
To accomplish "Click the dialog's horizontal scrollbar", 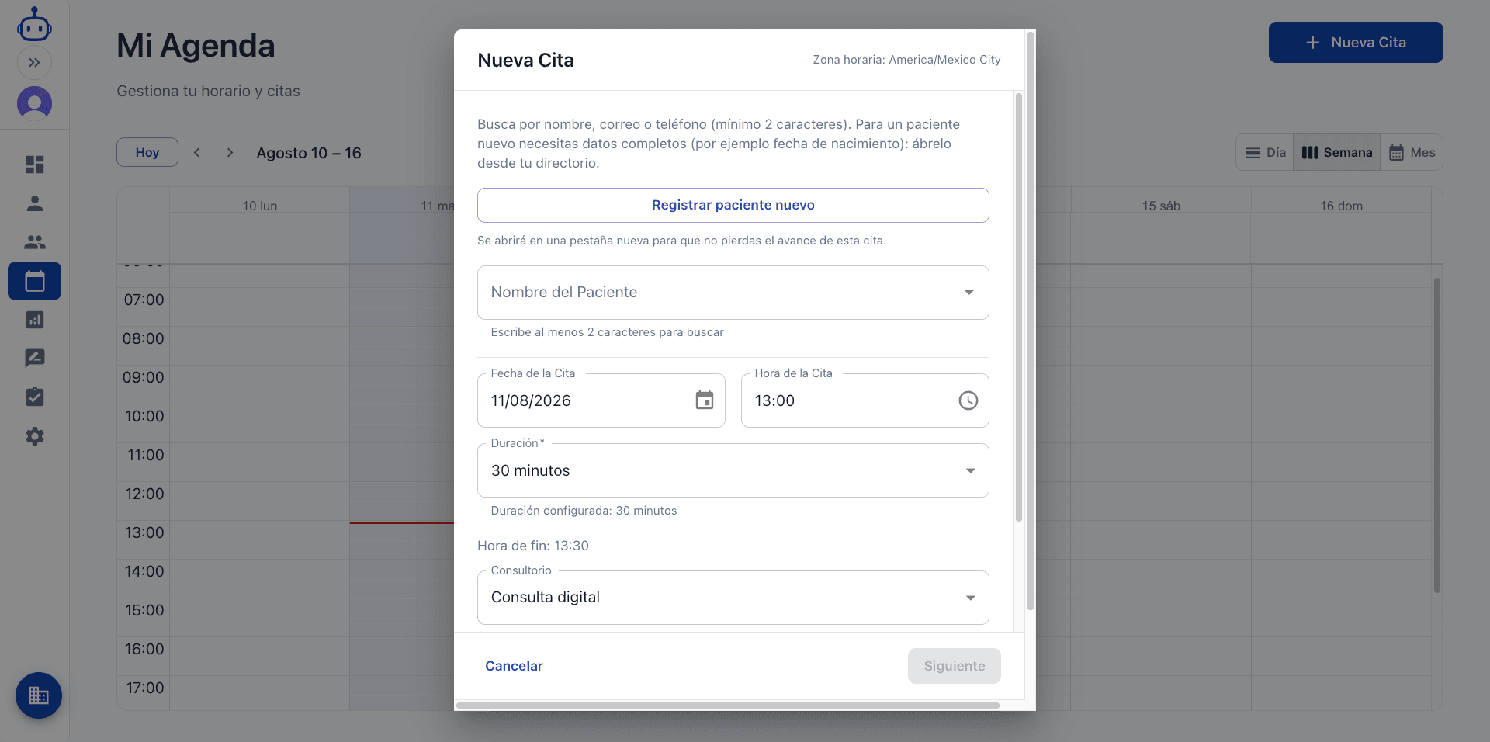I will 727,706.
